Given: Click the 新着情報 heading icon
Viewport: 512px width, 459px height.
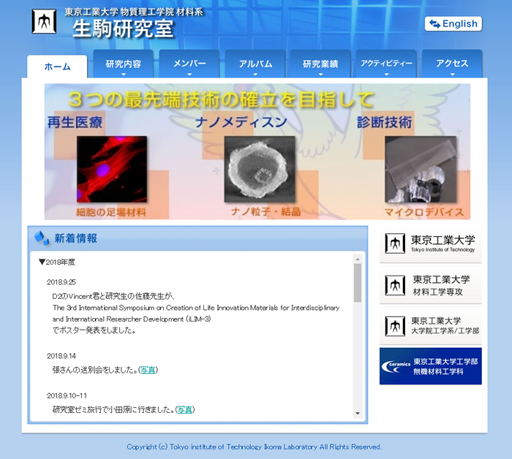Looking at the screenshot, I should [x=41, y=238].
